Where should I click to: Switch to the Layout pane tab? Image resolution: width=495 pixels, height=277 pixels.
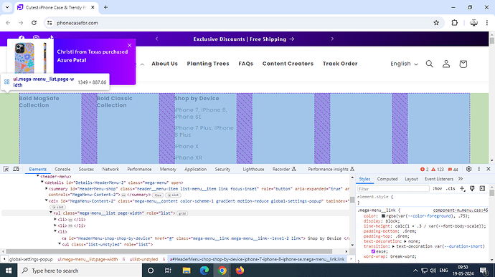pos(411,179)
